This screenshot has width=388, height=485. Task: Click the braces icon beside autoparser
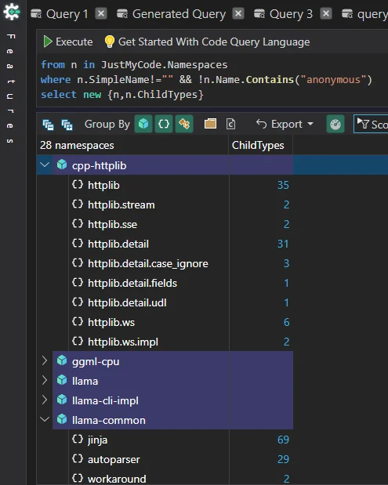tap(78, 458)
